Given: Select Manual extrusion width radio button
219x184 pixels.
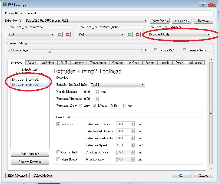Looking at the screenshot, I should click(95, 106).
